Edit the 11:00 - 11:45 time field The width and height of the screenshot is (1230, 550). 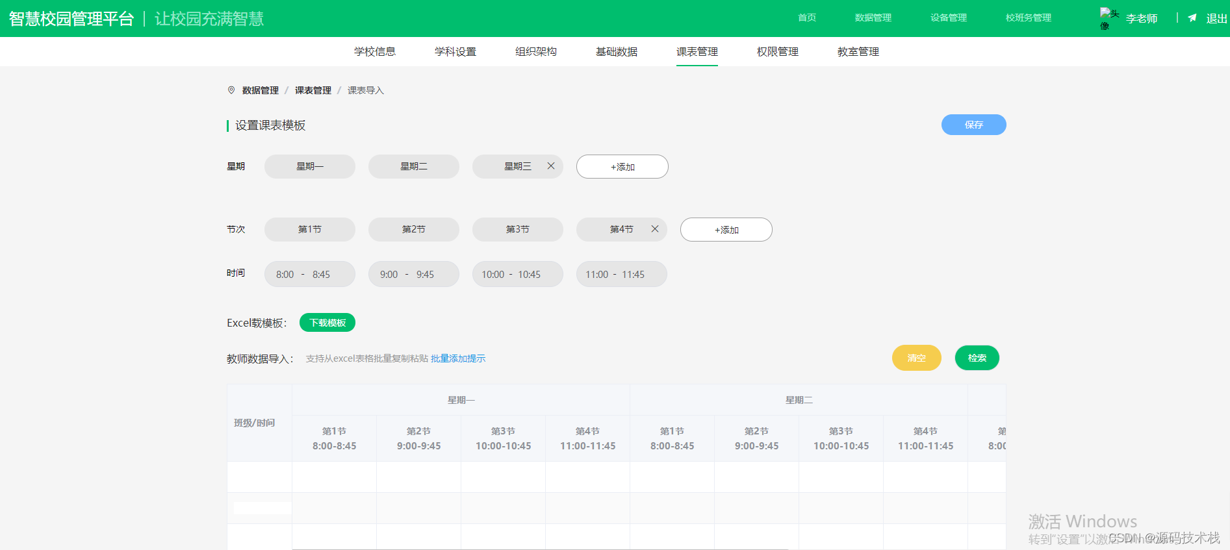click(622, 274)
